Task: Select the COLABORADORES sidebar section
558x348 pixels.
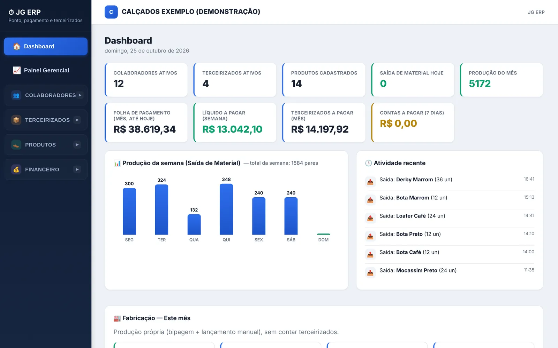Action: [46, 95]
